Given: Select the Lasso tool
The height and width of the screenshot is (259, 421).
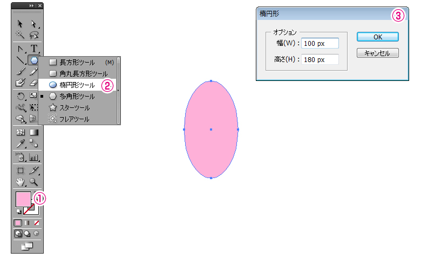Looking at the screenshot, I should [x=34, y=35].
